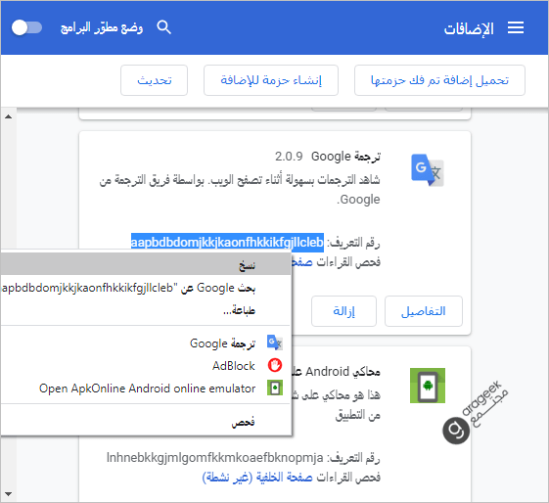549x503 pixels.
Task: Click the scrollbar down arrow
Action: click(9, 494)
